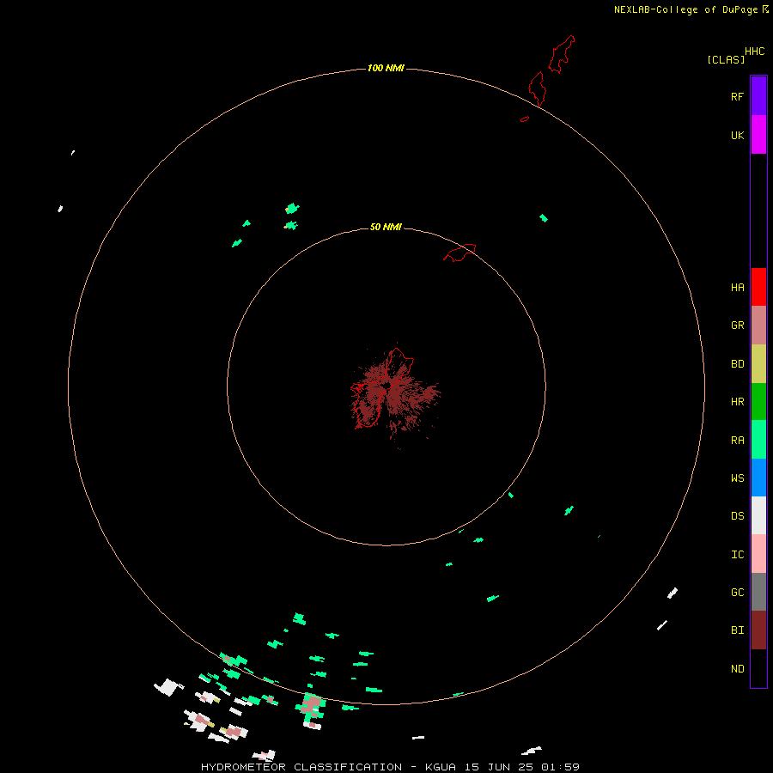Click the RF purple legend swatch
Viewport: 773px width, 773px height.
(758, 96)
